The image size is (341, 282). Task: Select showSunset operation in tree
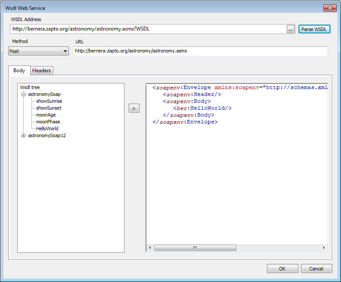[x=49, y=108]
